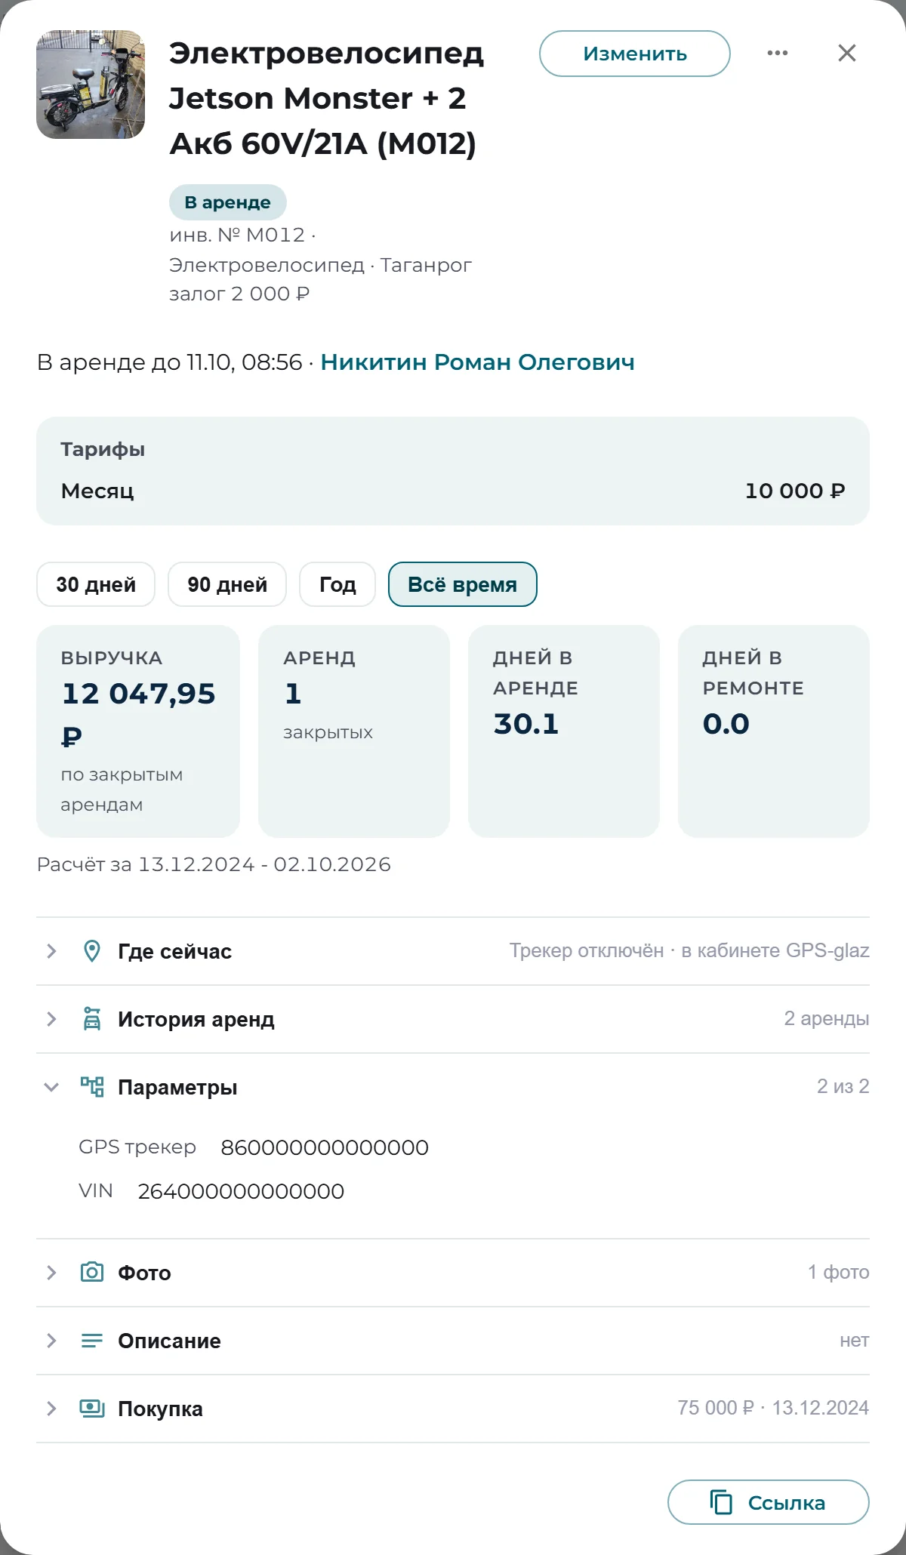
Task: Click the 2 из 2 parameters count
Action: [843, 1086]
